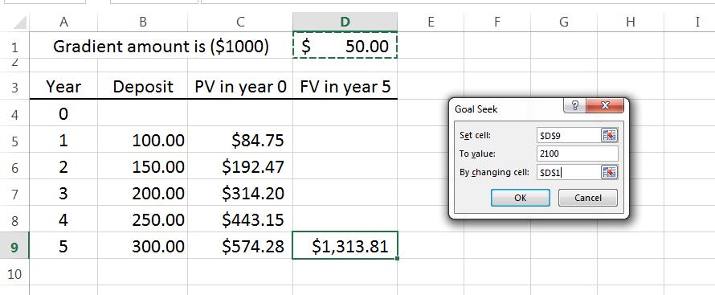Confirm Goal Seek with OK button

[x=521, y=198]
